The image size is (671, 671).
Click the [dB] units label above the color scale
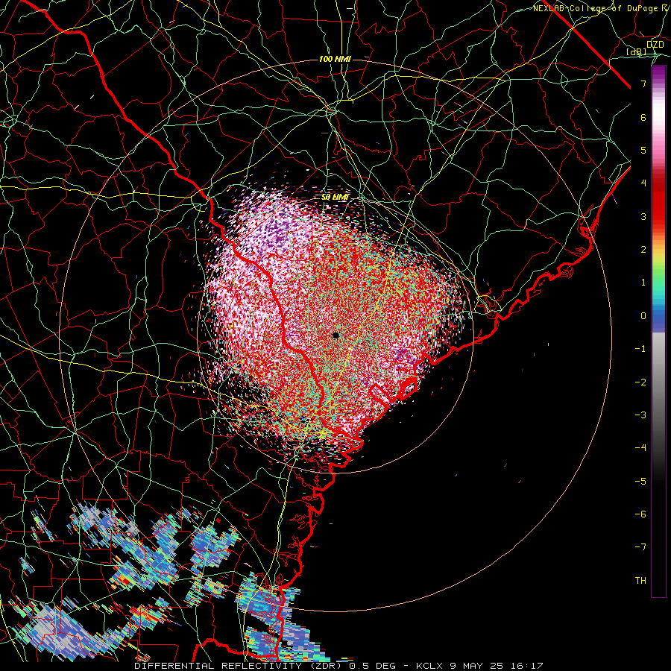[637, 51]
